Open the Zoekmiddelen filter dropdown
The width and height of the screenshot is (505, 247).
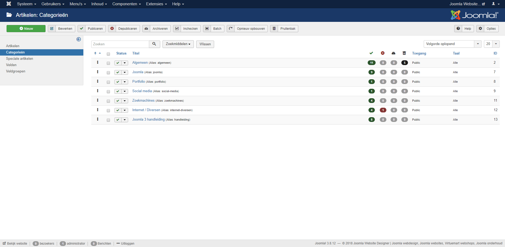178,44
